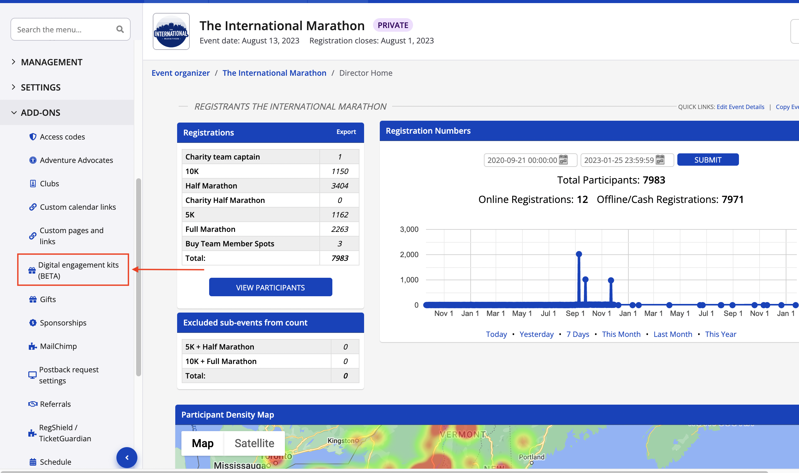Open Digital engagement kits (BETA) menu item

tap(78, 270)
